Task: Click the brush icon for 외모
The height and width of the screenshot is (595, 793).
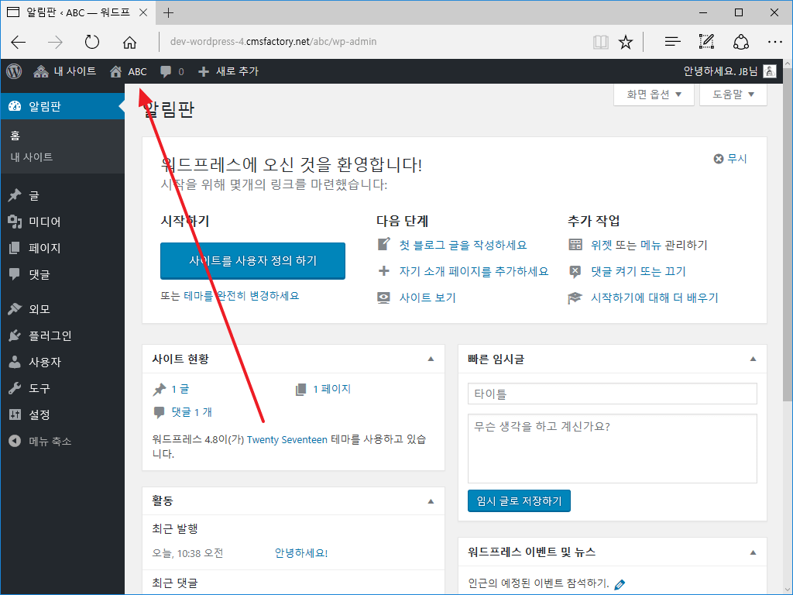Action: 15,308
